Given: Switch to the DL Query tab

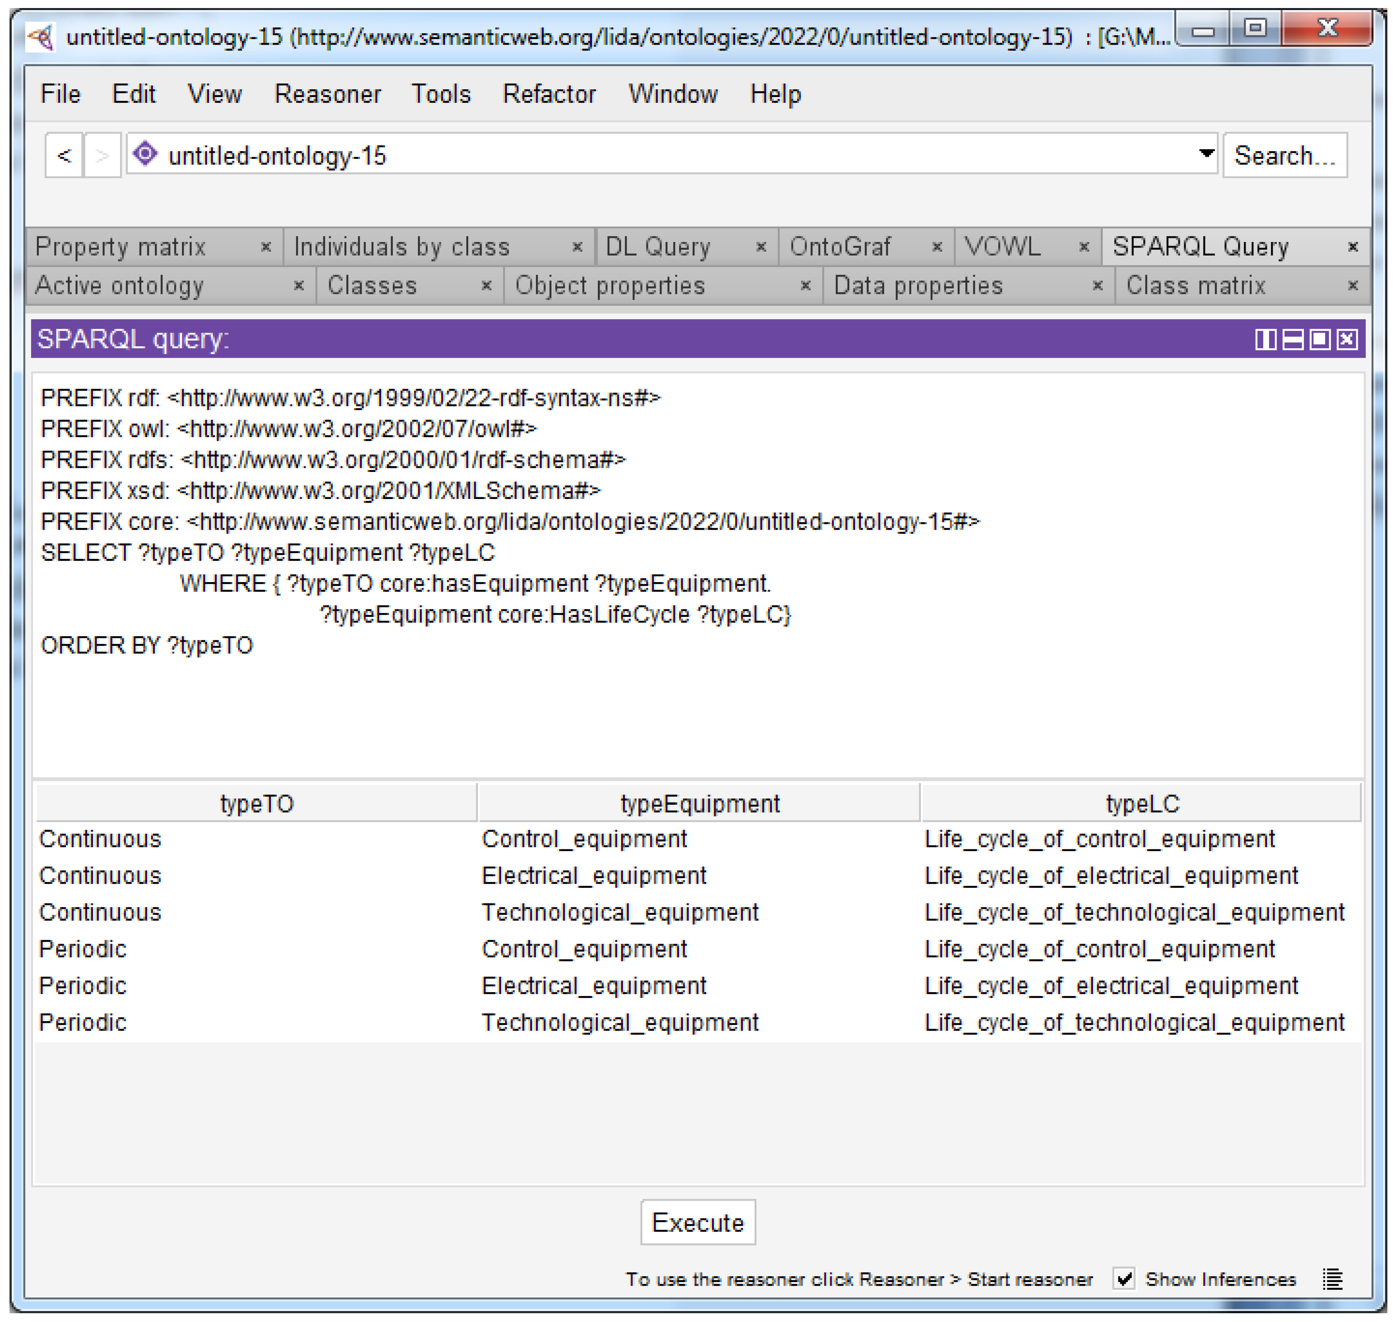Looking at the screenshot, I should tap(658, 247).
